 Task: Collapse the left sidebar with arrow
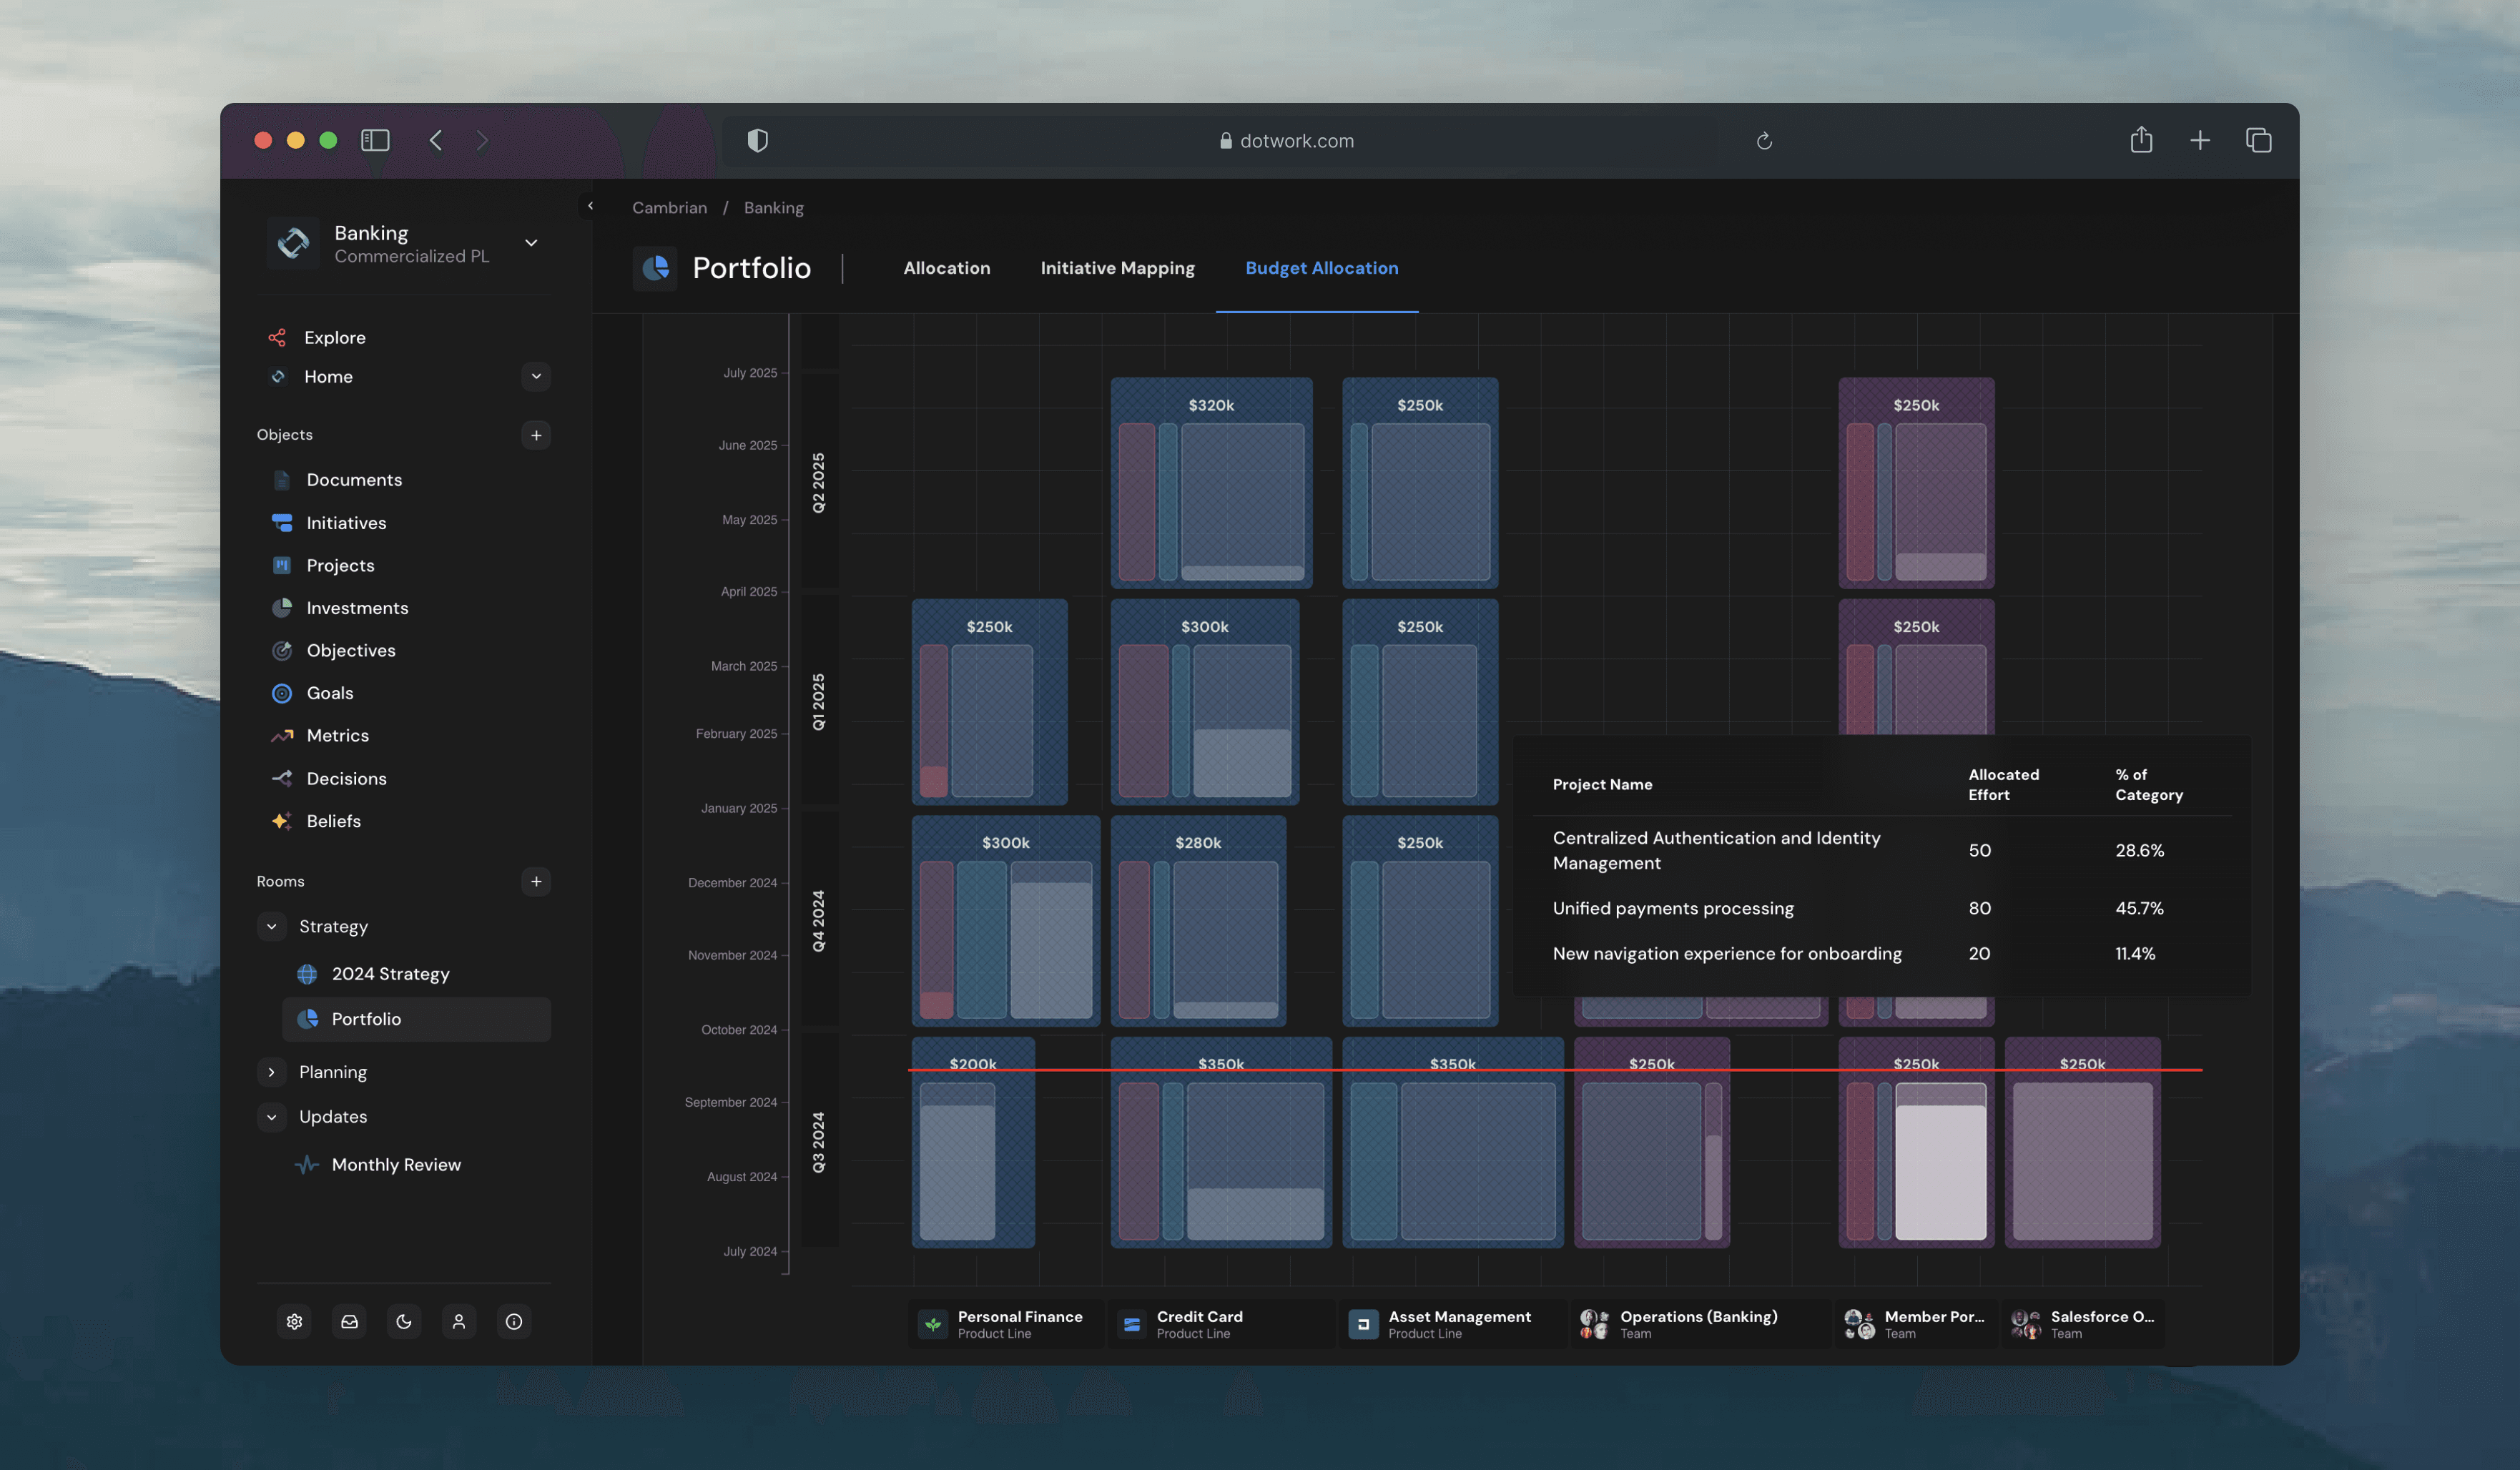590,206
